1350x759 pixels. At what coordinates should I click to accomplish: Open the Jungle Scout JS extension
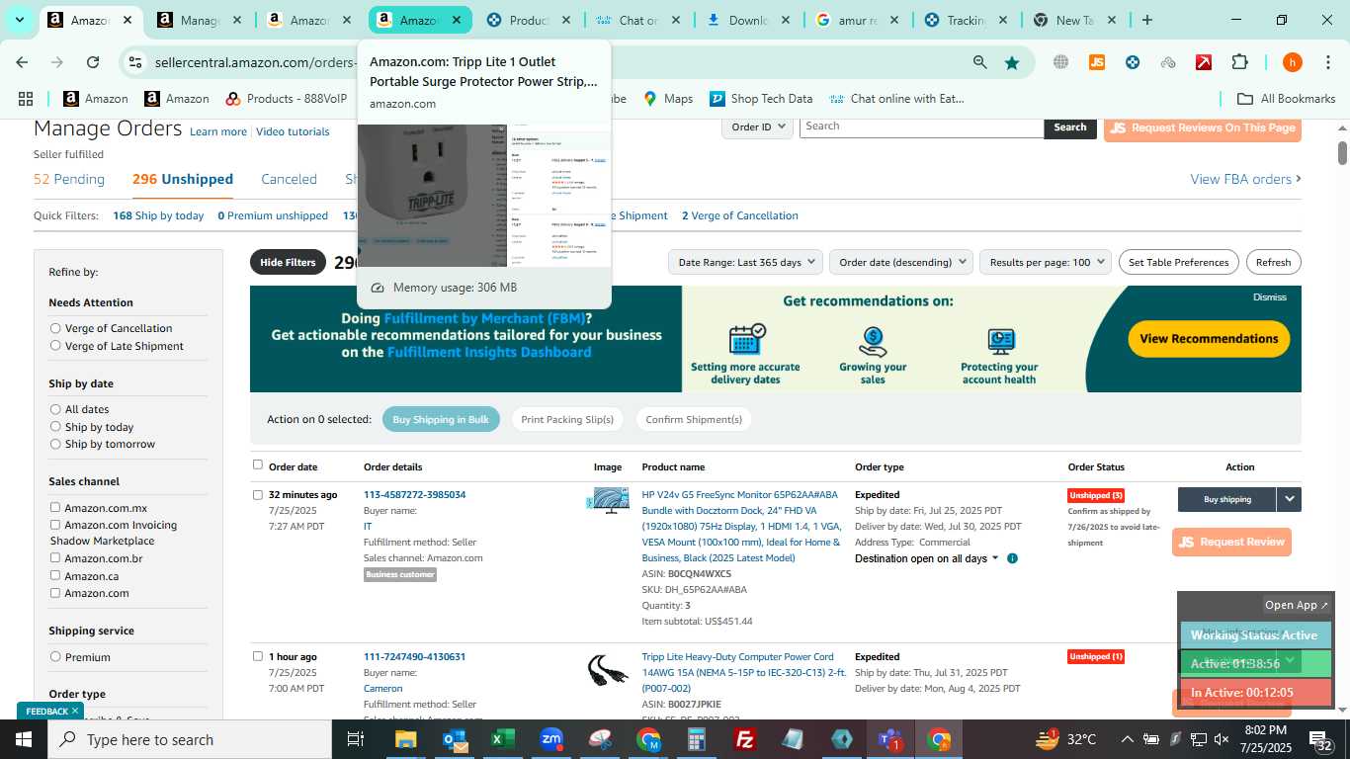point(1096,62)
